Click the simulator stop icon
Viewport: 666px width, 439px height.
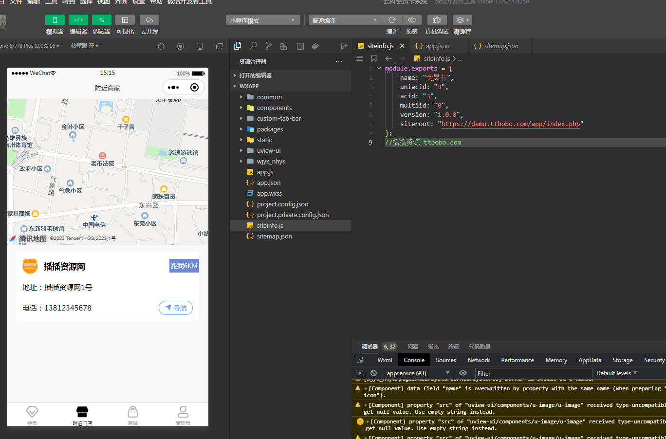click(181, 46)
